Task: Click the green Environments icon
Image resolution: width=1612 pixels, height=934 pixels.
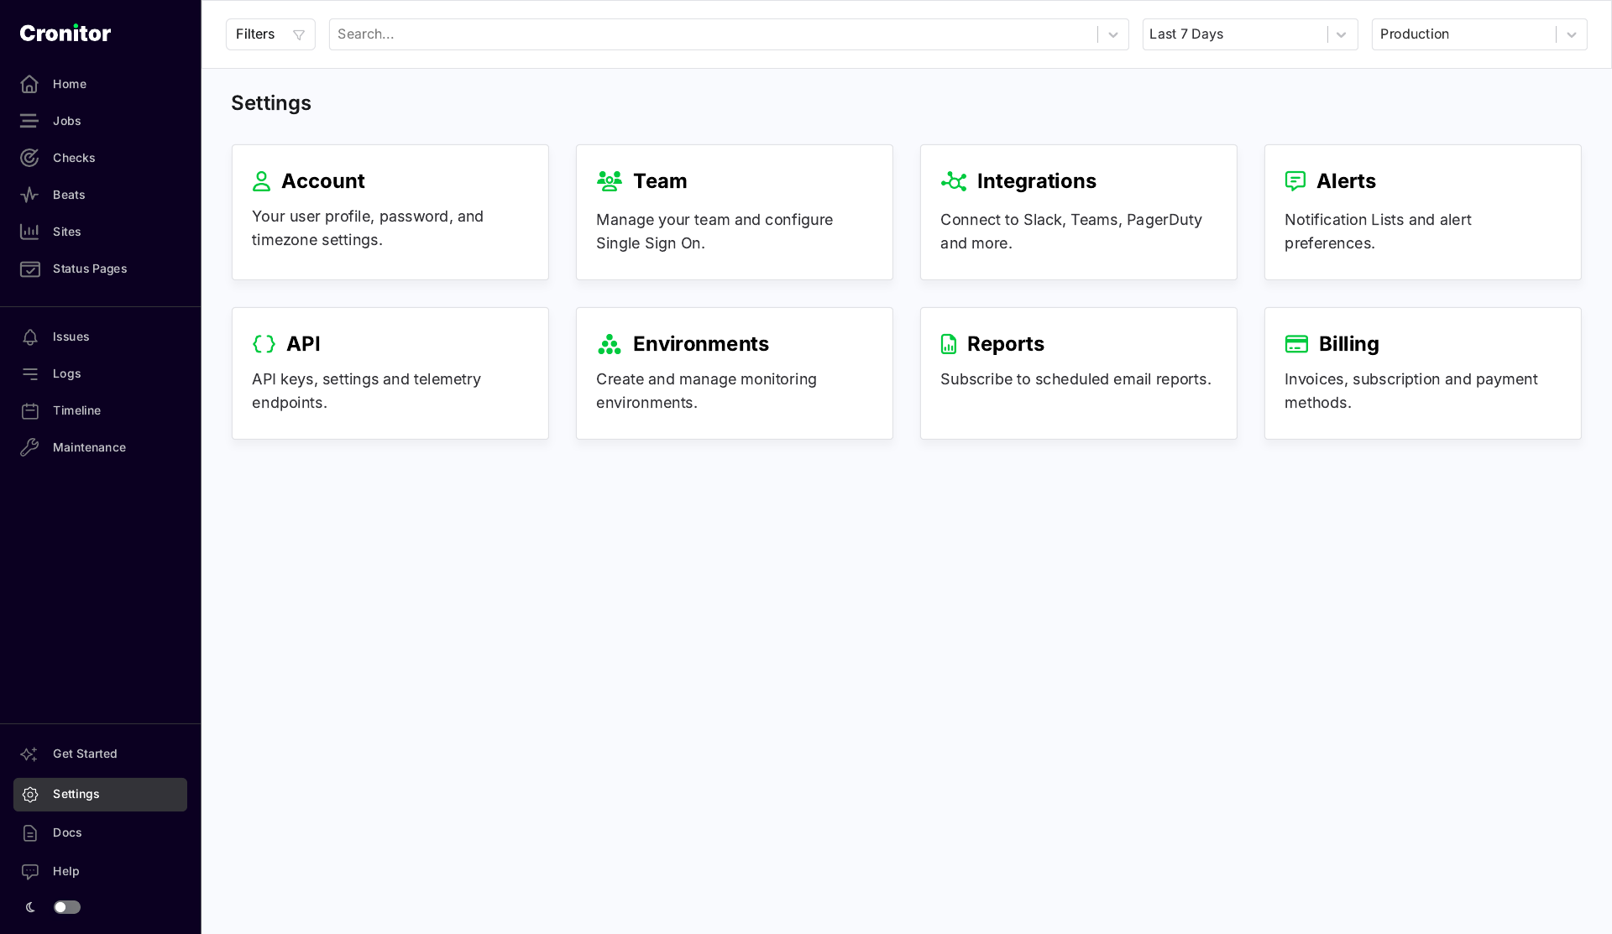Action: tap(610, 344)
